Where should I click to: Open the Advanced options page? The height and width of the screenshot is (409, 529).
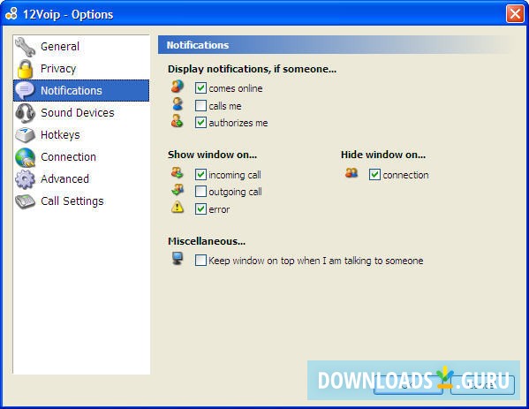tap(81, 178)
